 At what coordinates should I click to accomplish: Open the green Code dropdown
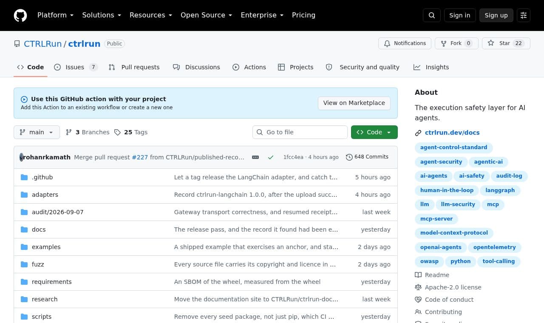click(374, 132)
